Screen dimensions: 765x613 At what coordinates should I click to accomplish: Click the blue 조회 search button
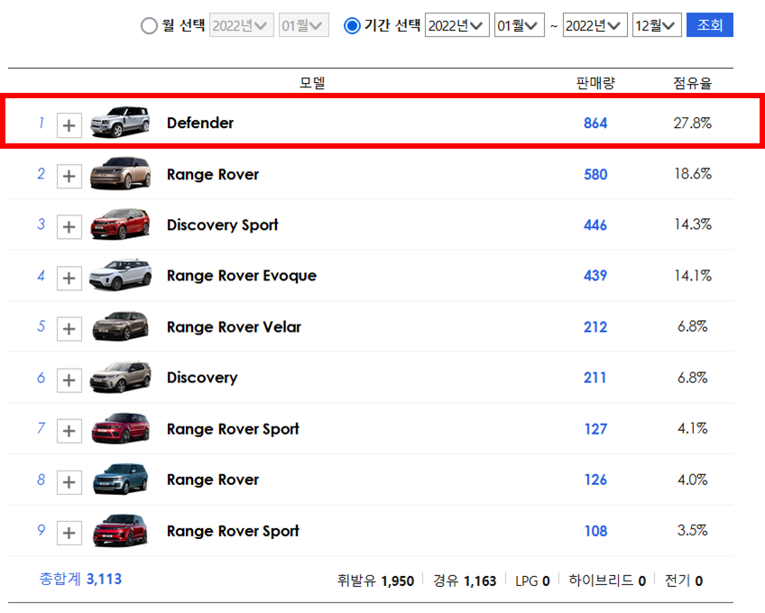click(709, 24)
